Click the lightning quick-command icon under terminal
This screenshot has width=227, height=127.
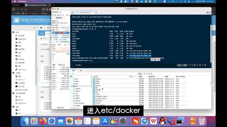(189, 65)
